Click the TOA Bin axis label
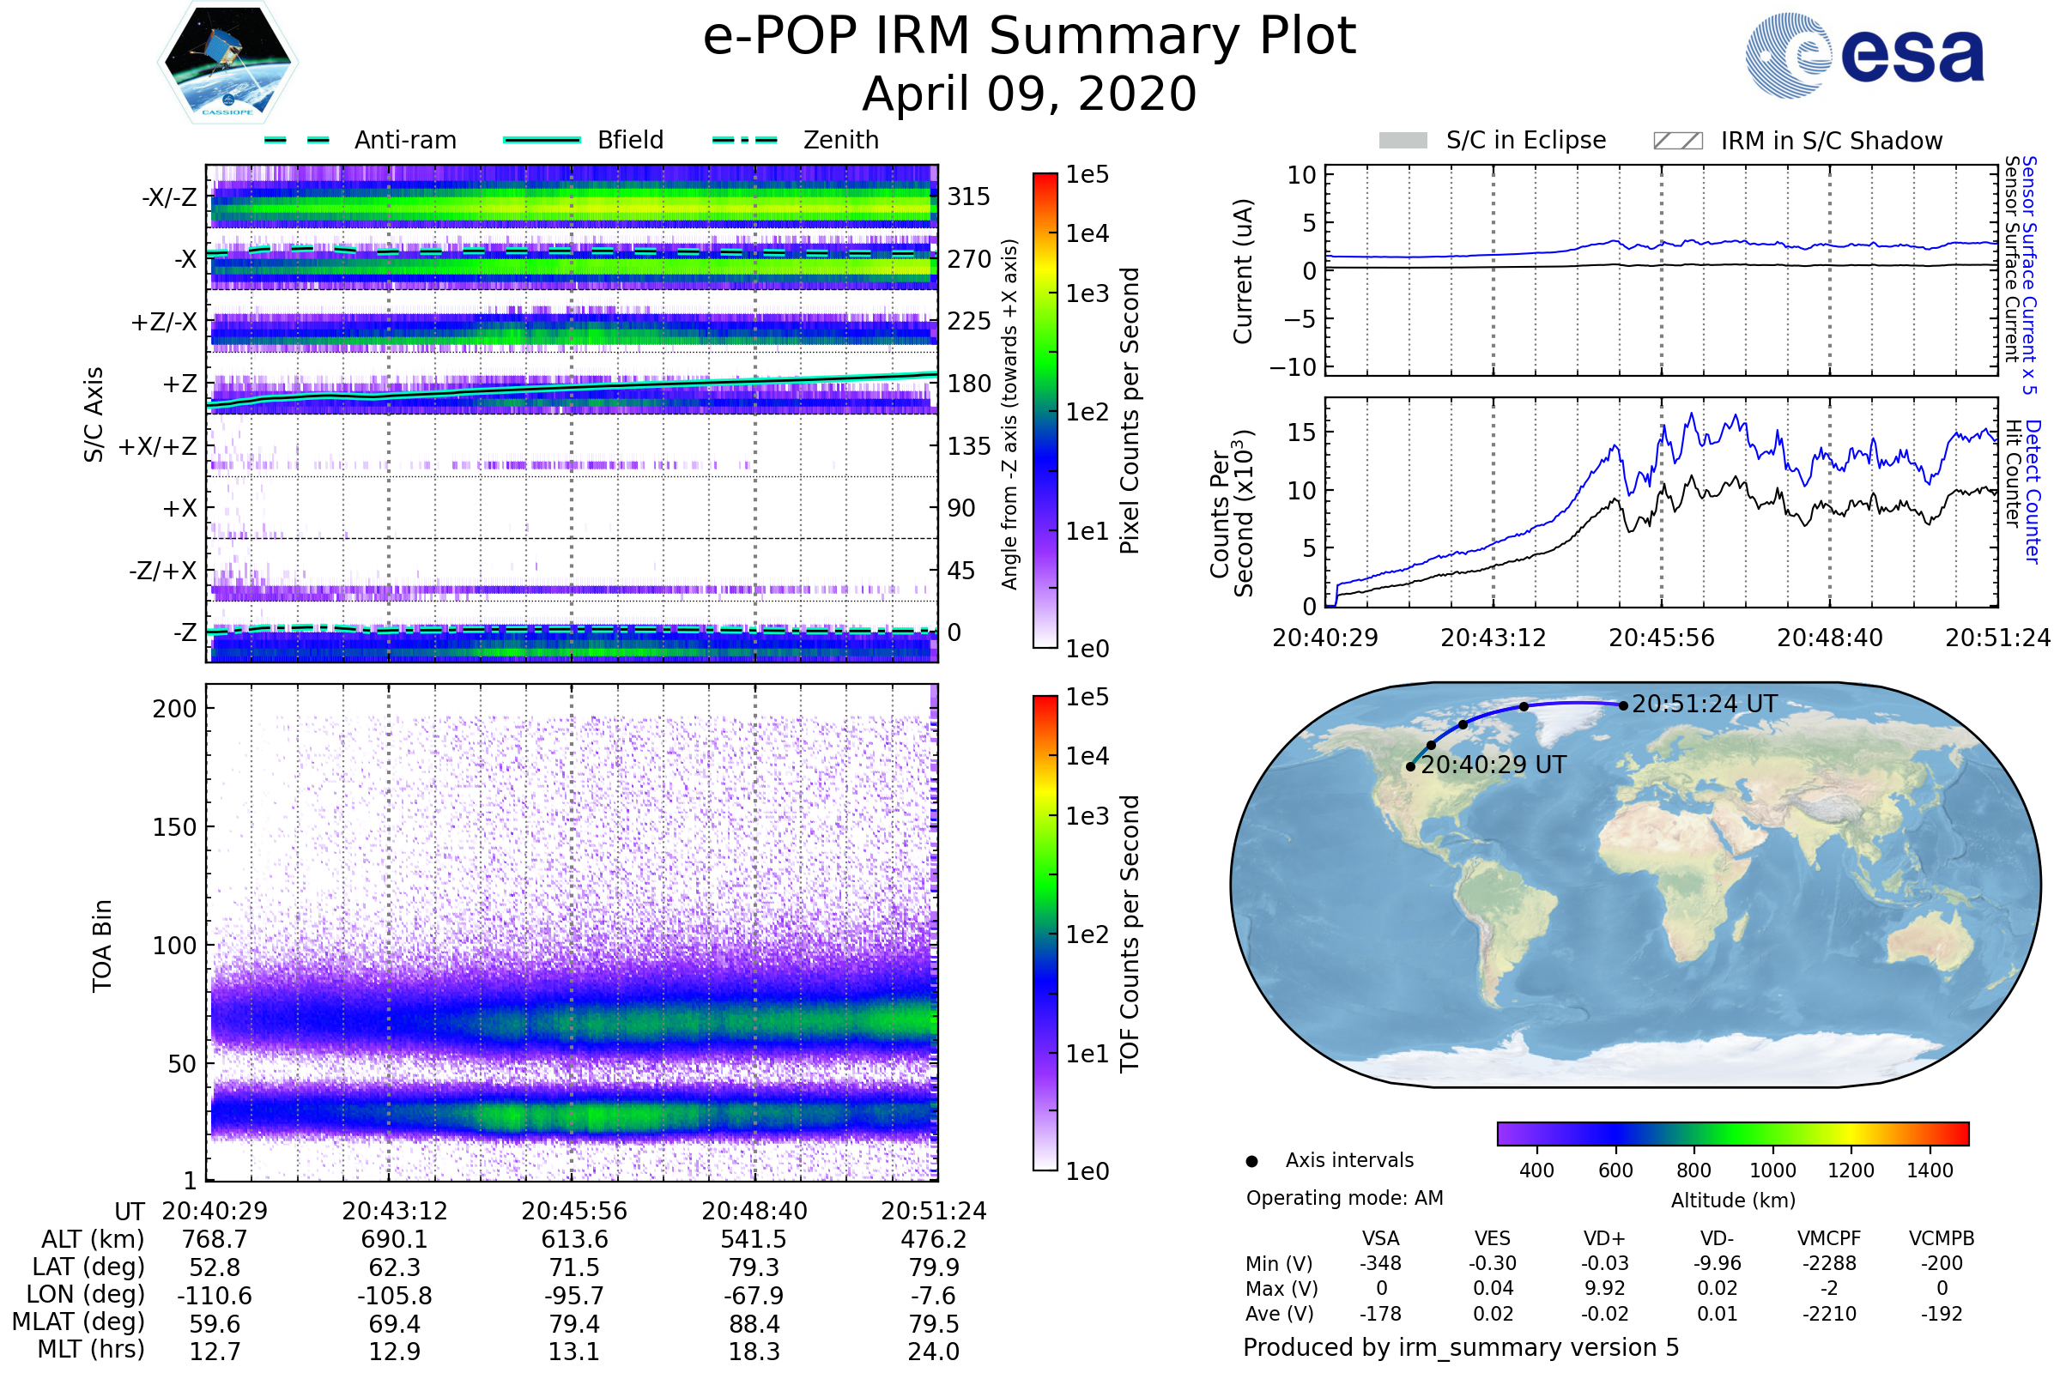This screenshot has width=2060, height=1373. 101,946
